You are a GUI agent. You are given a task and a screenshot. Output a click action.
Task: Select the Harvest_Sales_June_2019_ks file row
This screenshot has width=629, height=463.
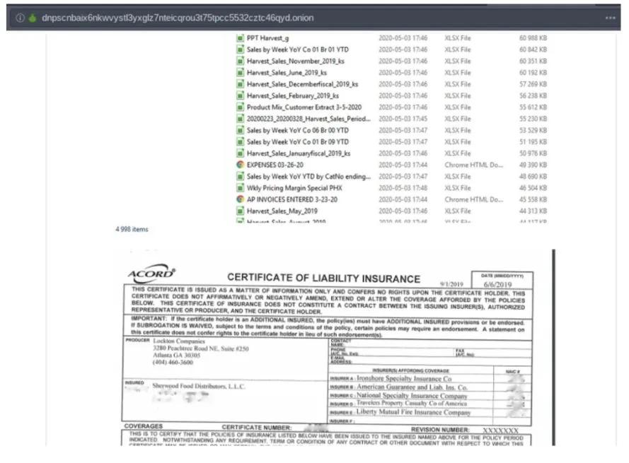[x=287, y=73]
